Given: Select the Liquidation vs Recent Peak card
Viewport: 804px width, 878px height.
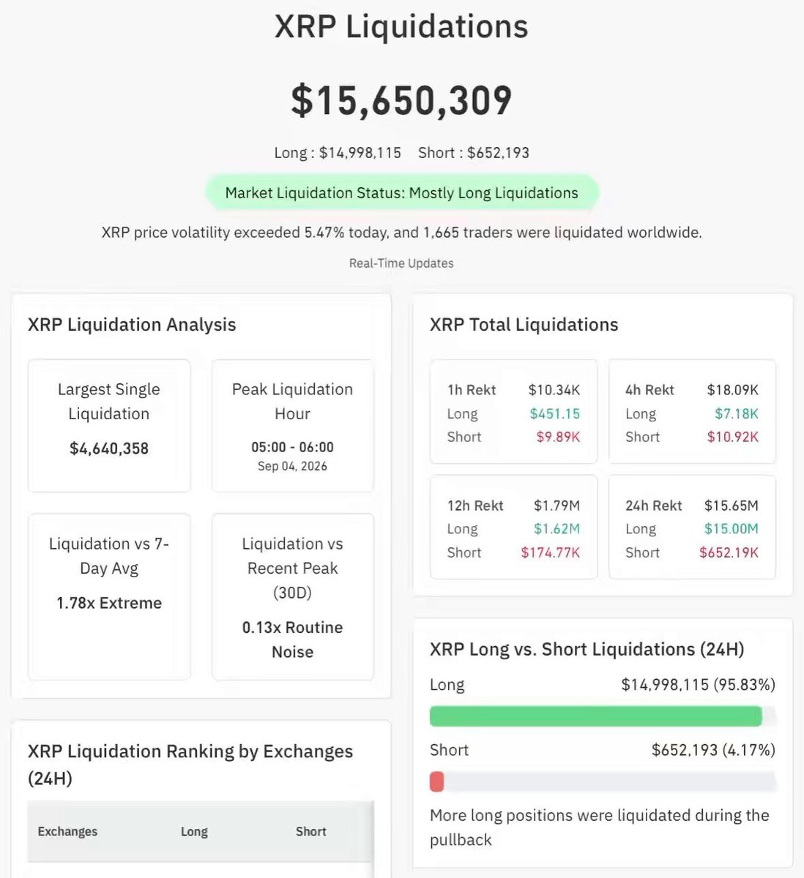Looking at the screenshot, I should pos(292,596).
